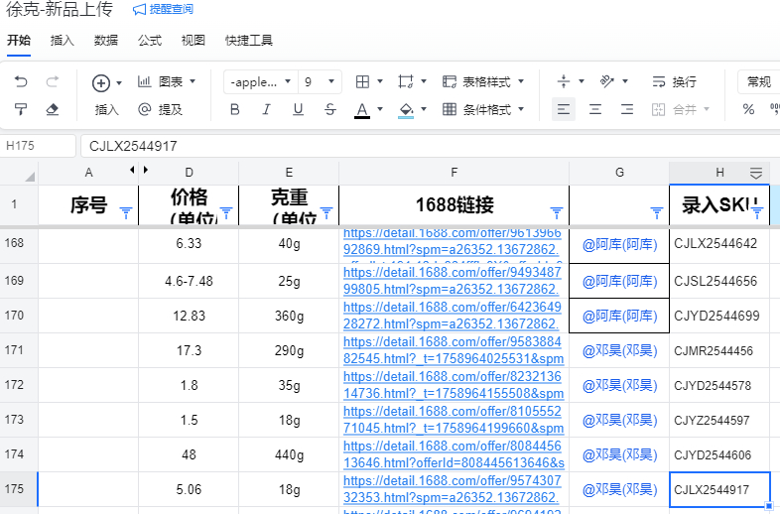Click the center align icon
Image resolution: width=780 pixels, height=514 pixels.
[595, 109]
